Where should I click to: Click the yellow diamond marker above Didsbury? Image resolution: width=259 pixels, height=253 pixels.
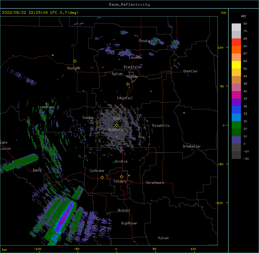[x=117, y=125]
